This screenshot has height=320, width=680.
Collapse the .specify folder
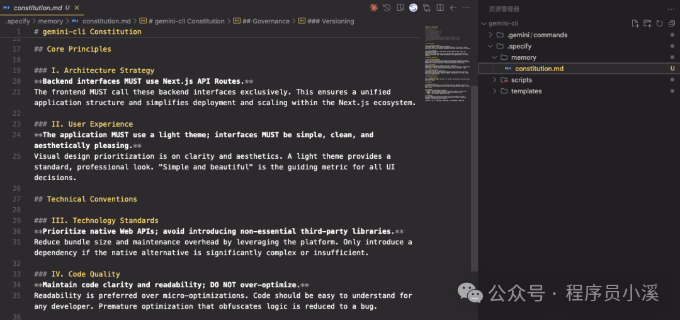pyautogui.click(x=519, y=47)
